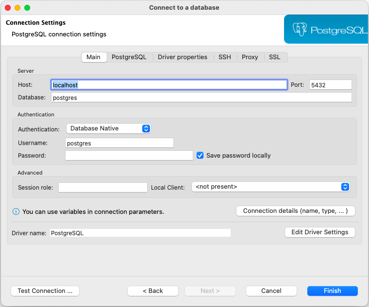Select the Proxy tab
Viewport: 369px width, 307px height.
click(250, 57)
